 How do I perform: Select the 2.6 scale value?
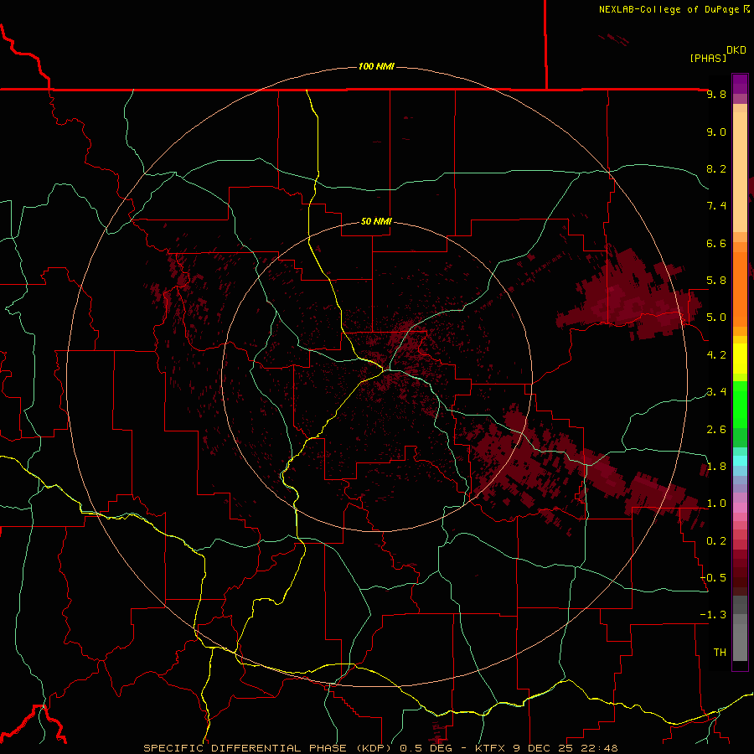(716, 430)
